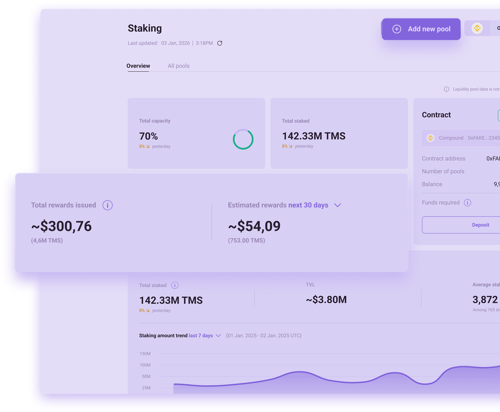The height and width of the screenshot is (412, 500).
Task: Click the Binance logo in the Compound contract row
Action: pyautogui.click(x=430, y=138)
